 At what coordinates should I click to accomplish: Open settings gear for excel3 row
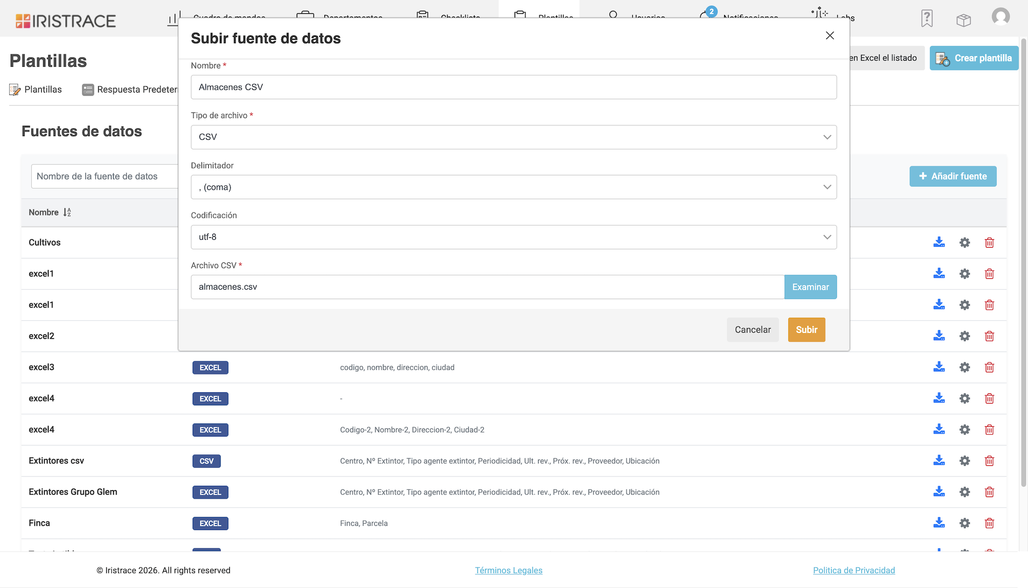pos(965,367)
